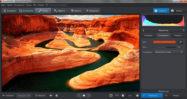
Task: Click the Сохранить button
Action: click(x=161, y=11)
